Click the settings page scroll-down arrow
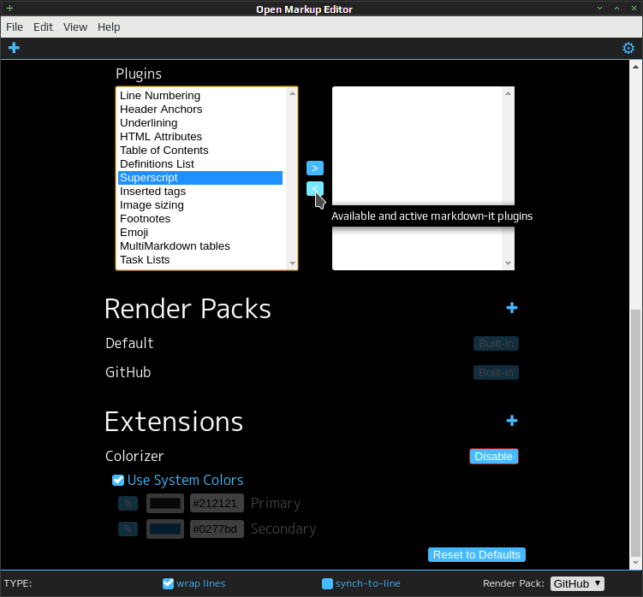 [635, 563]
